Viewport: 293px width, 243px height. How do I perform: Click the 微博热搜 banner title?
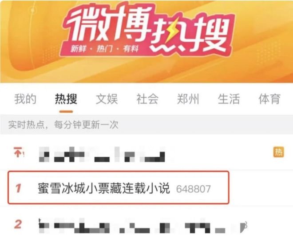point(148,28)
